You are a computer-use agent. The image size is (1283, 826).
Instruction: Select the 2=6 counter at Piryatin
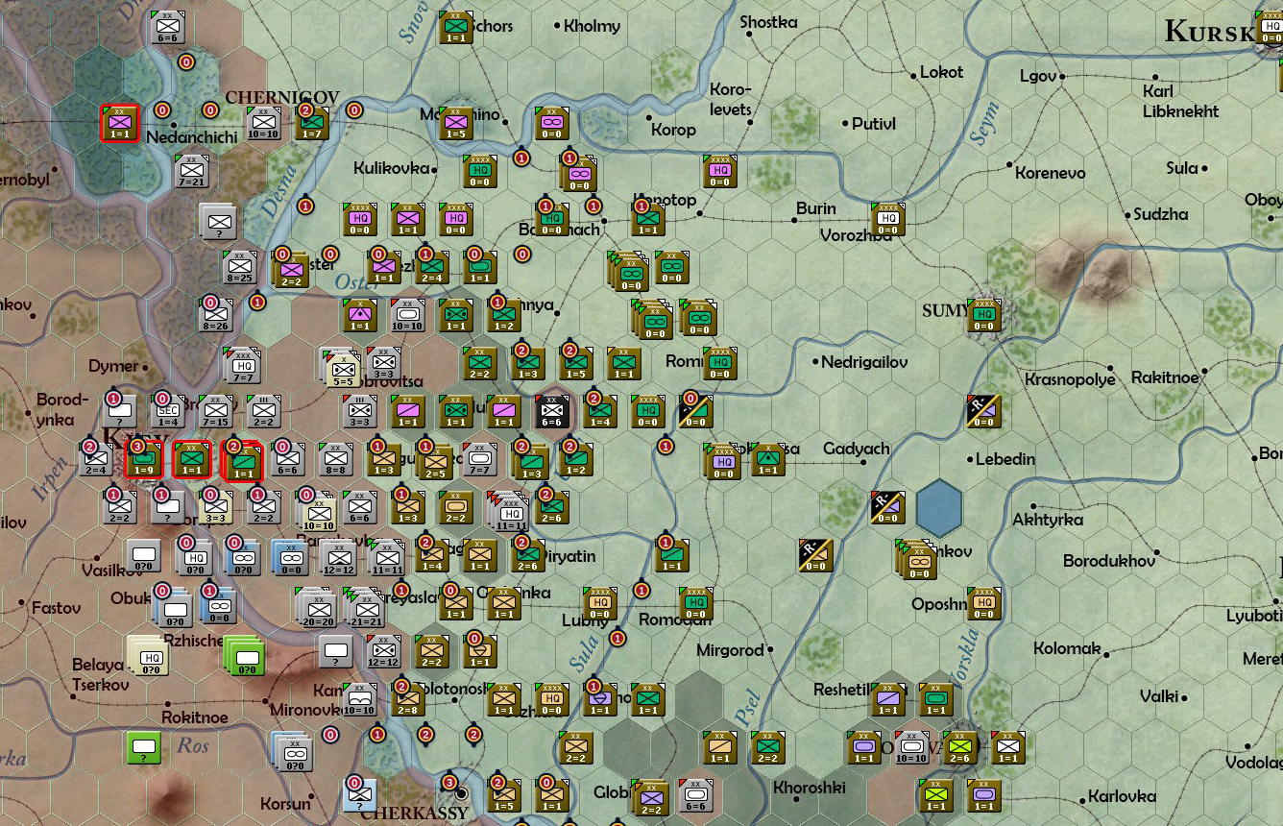pyautogui.click(x=528, y=556)
